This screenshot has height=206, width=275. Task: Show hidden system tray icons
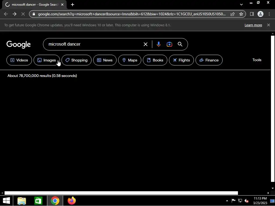pyautogui.click(x=227, y=201)
